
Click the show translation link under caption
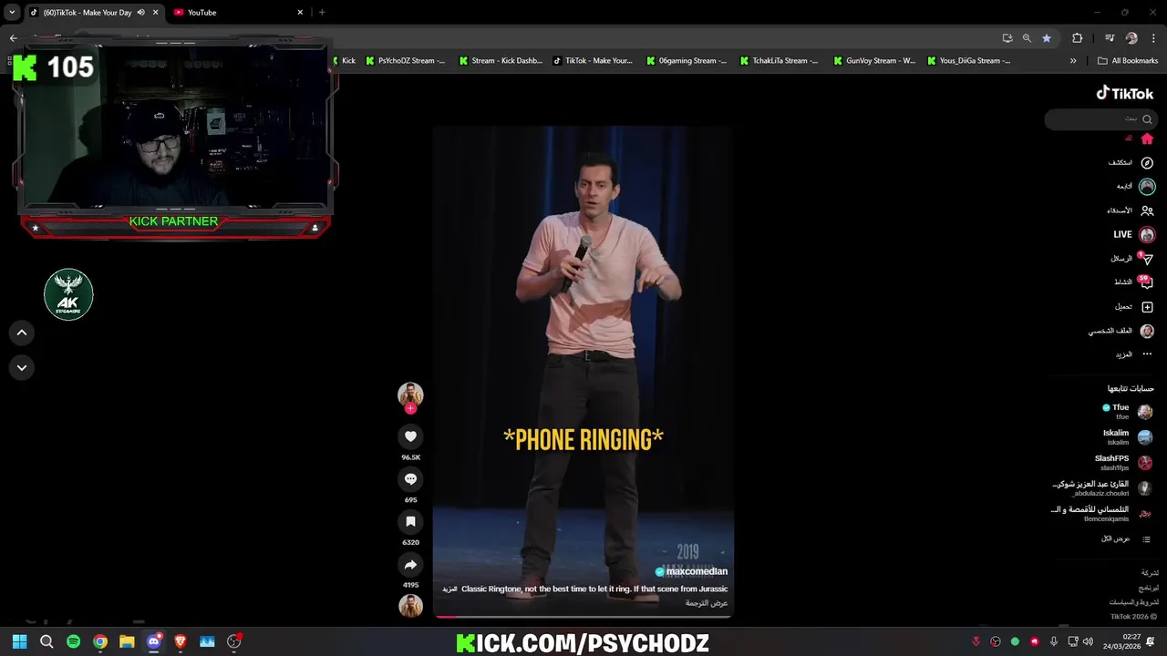pyautogui.click(x=707, y=603)
